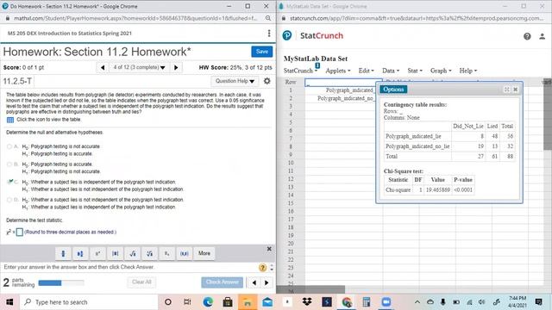Click the Pearson logo in StatCrunch
The width and height of the screenshot is (552, 310).
287,35
